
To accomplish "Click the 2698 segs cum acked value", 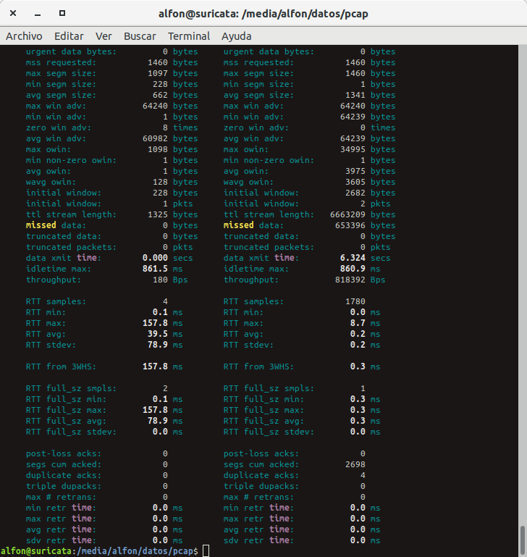I will 355,464.
